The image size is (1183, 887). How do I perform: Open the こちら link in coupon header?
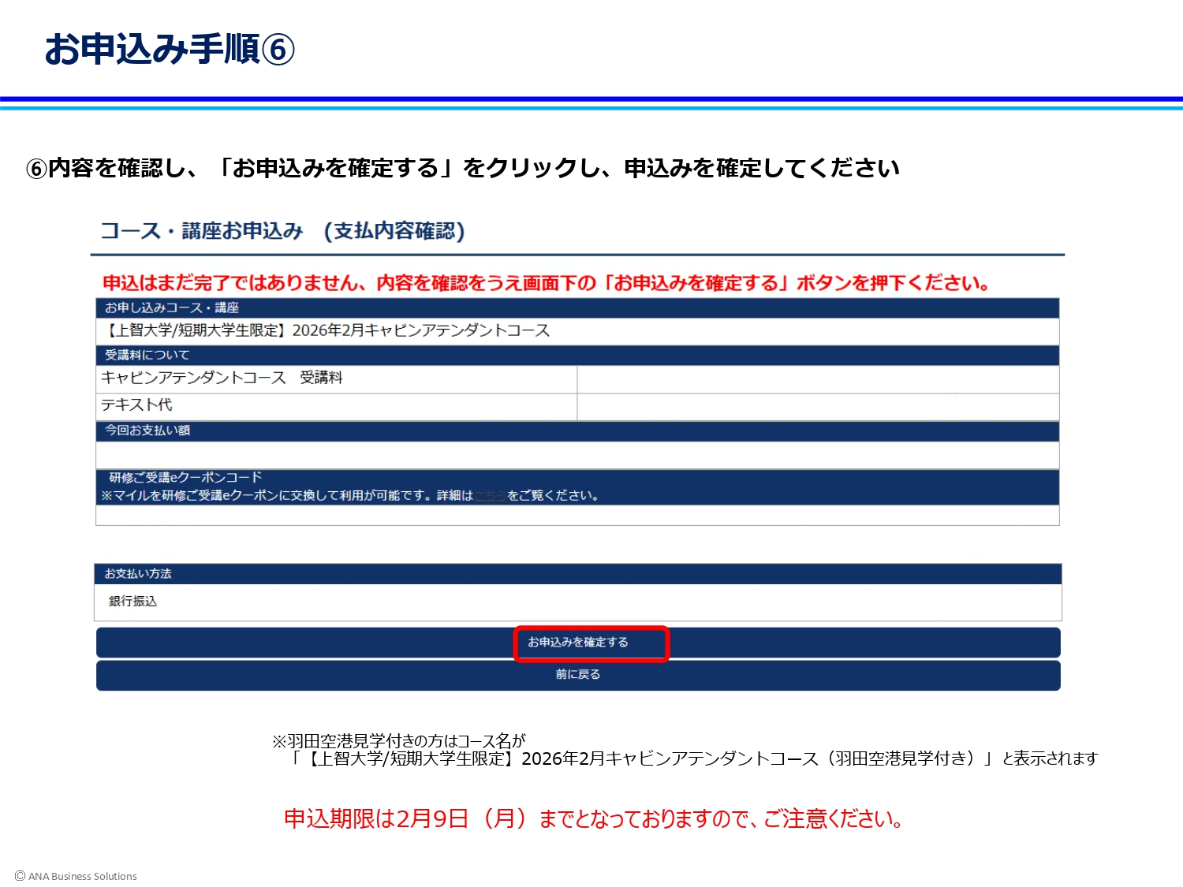coord(490,496)
